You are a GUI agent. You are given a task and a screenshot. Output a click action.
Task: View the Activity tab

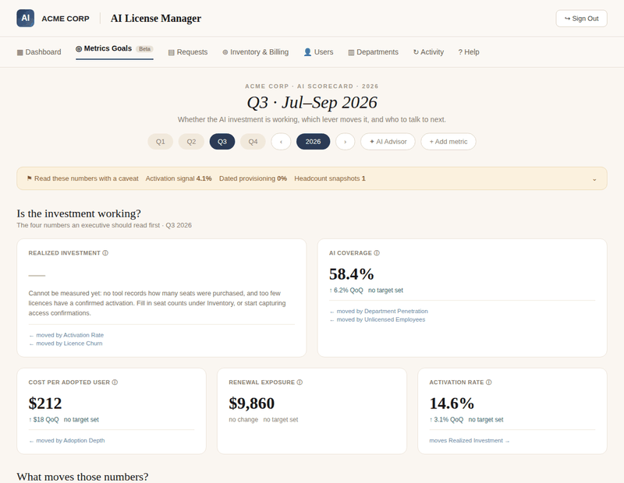[428, 52]
